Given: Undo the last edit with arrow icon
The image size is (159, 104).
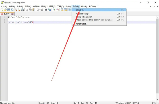Looking at the screenshot, I should 38,10.
